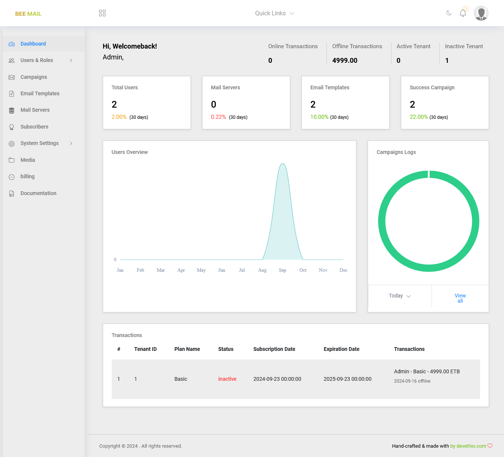The image size is (504, 457).
Task: Toggle dark mode with the moon icon
Action: point(449,13)
